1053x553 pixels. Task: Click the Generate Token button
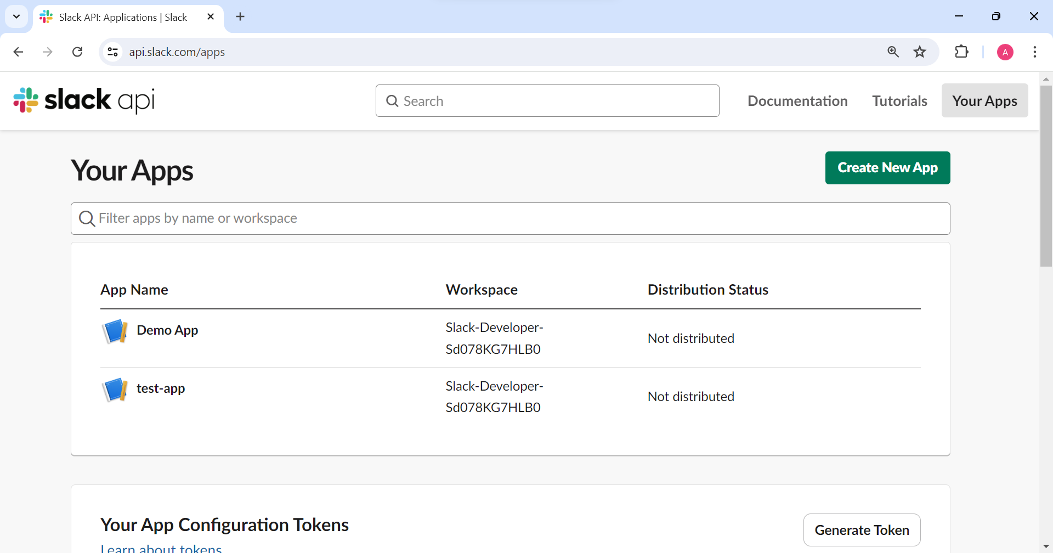coord(862,530)
